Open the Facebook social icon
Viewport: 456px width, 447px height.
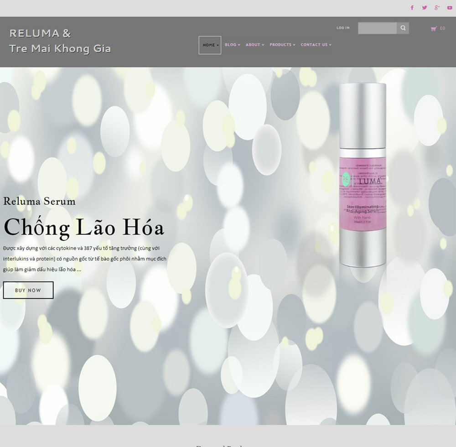point(412,8)
